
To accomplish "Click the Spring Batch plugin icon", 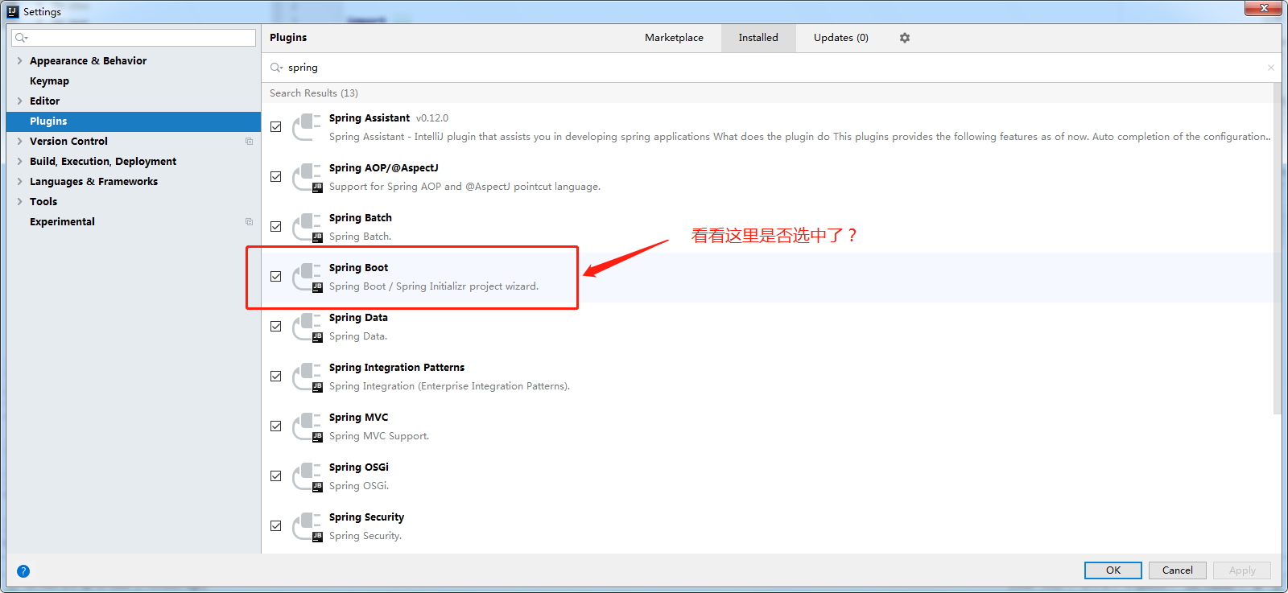I will click(x=307, y=227).
